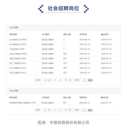Screen dimensions: 127x128
Task: Click the upper panel's 社会招聘 header
Action: coord(14,27)
